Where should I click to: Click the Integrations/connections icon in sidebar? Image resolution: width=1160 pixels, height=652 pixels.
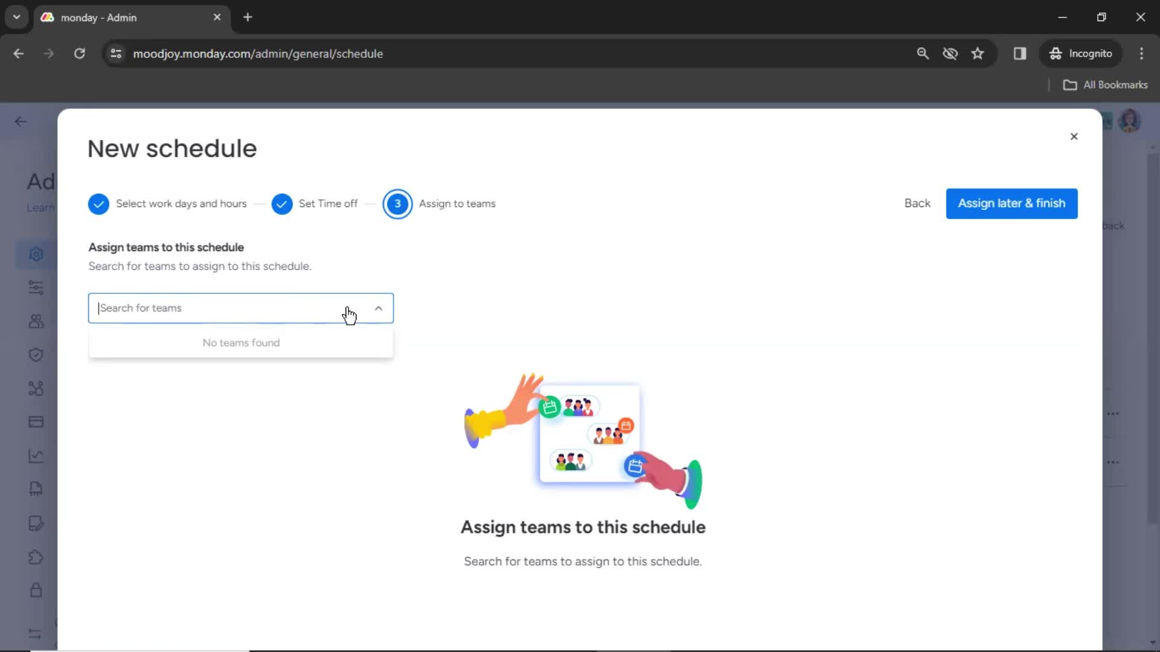(36, 388)
